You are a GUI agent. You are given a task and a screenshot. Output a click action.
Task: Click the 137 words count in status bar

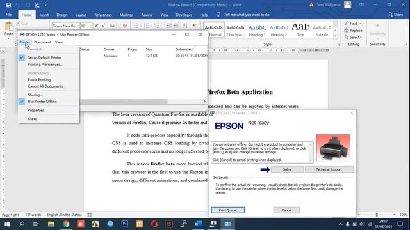tap(33, 215)
